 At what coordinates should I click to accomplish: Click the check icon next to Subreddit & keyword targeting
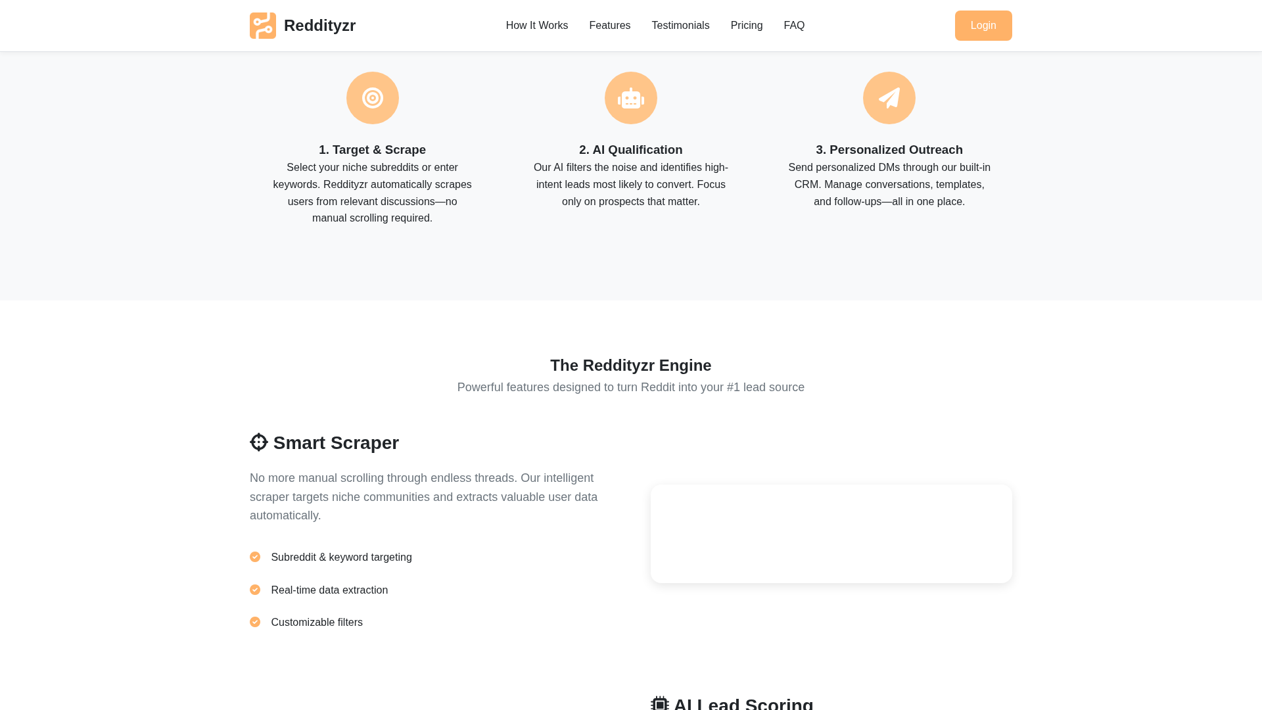click(x=255, y=557)
